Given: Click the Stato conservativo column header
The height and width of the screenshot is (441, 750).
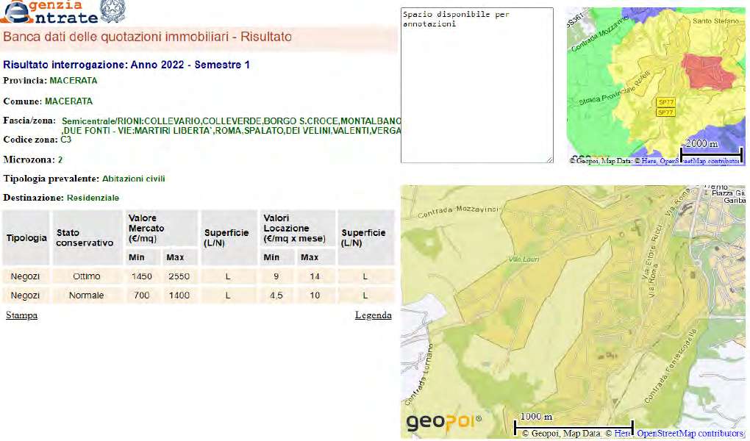Looking at the screenshot, I should pos(85,237).
